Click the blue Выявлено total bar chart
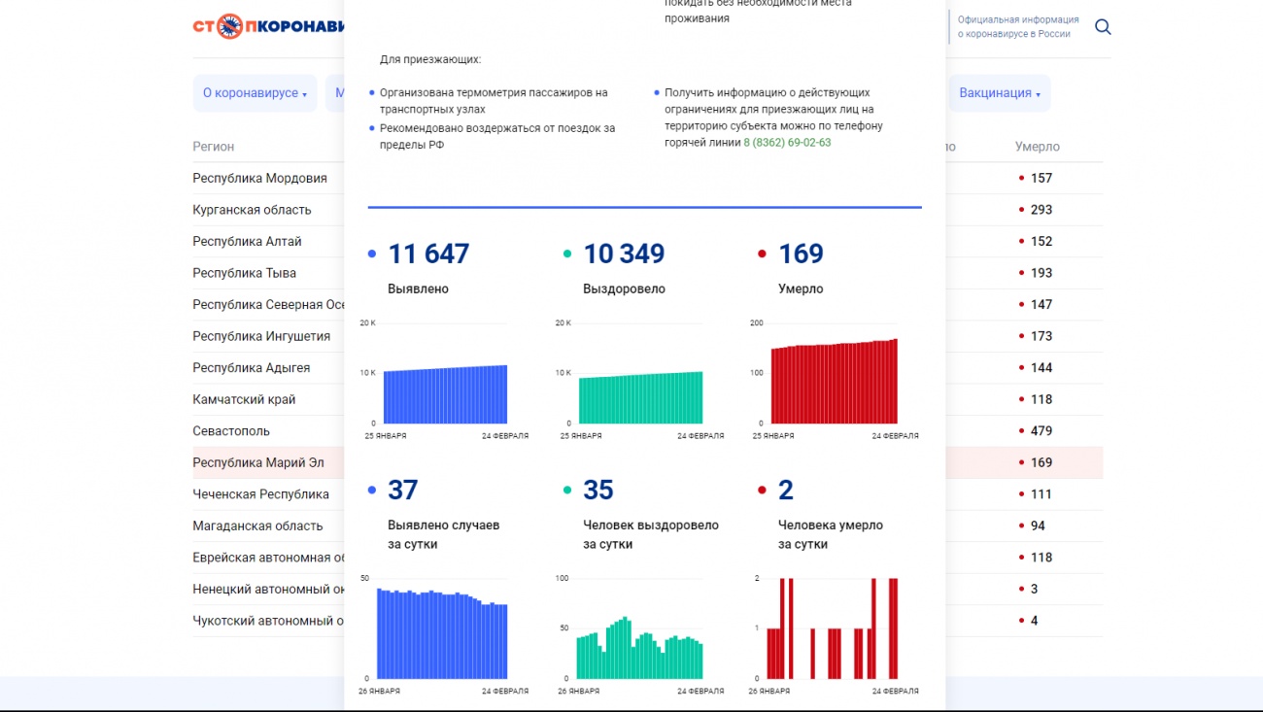Viewport: 1263px width, 712px height. tap(445, 393)
